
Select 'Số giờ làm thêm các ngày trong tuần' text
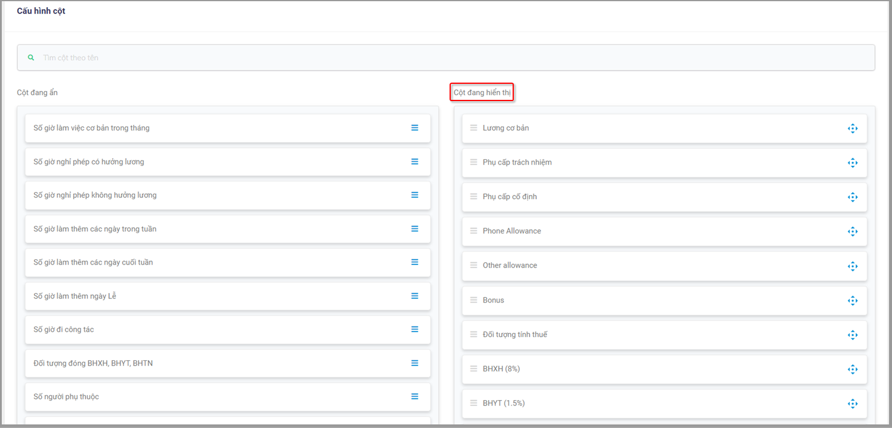click(x=95, y=229)
